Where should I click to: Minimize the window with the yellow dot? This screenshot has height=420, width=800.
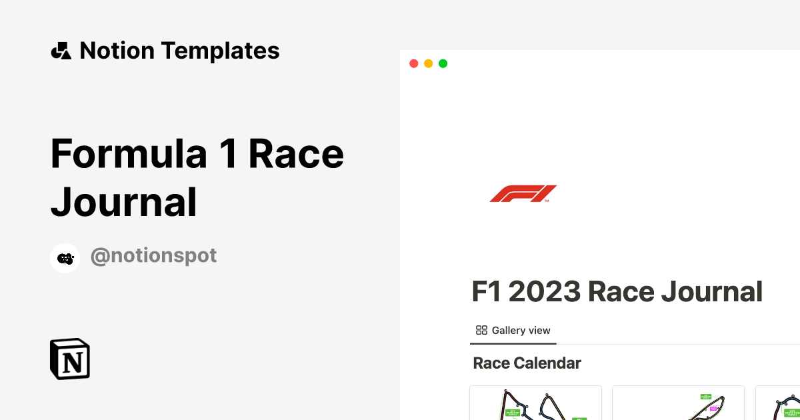click(428, 63)
